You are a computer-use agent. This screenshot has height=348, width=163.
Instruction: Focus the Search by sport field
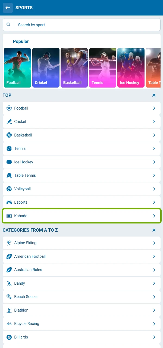pyautogui.click(x=87, y=25)
